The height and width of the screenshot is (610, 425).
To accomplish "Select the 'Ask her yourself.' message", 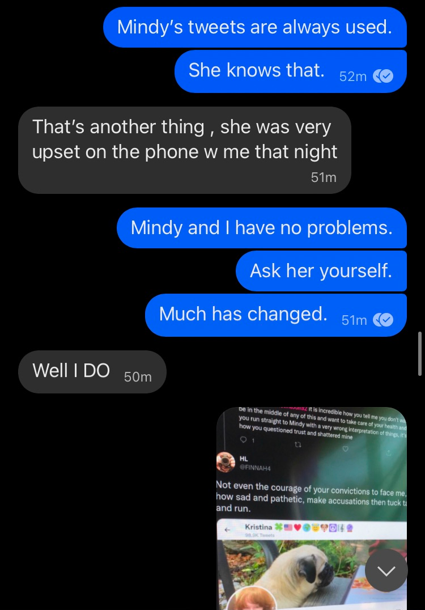I will point(321,271).
